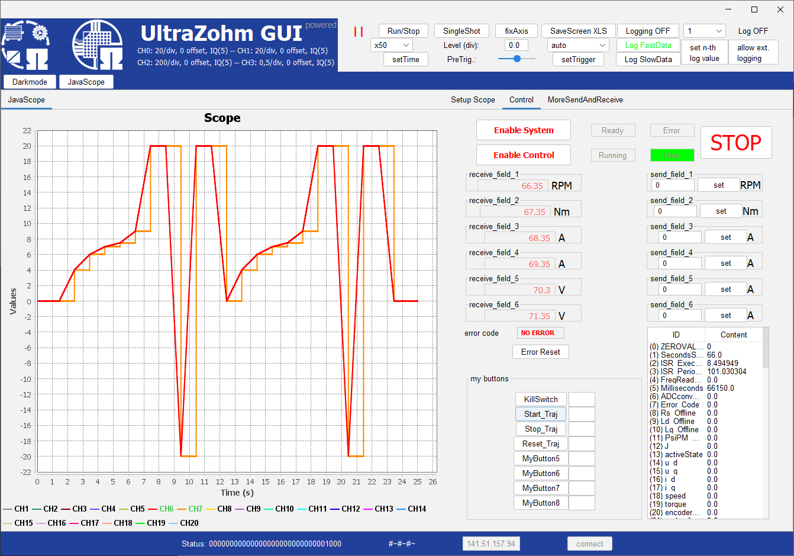Click the Reset_Traj button
The image size is (794, 556).
[x=541, y=443]
